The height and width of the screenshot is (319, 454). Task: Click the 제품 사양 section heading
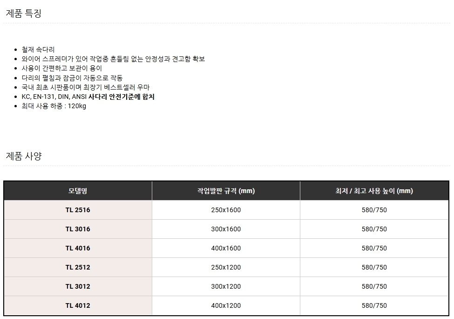(24, 156)
